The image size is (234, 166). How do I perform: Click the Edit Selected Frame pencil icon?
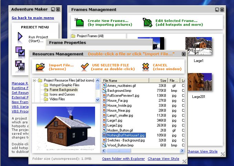point(147,23)
